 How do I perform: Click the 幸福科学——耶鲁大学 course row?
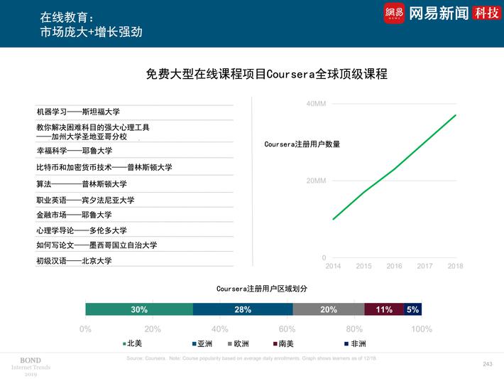[74, 151]
